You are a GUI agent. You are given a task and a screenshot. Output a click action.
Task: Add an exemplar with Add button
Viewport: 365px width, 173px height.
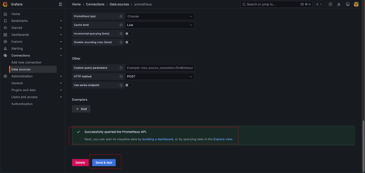[81, 109]
